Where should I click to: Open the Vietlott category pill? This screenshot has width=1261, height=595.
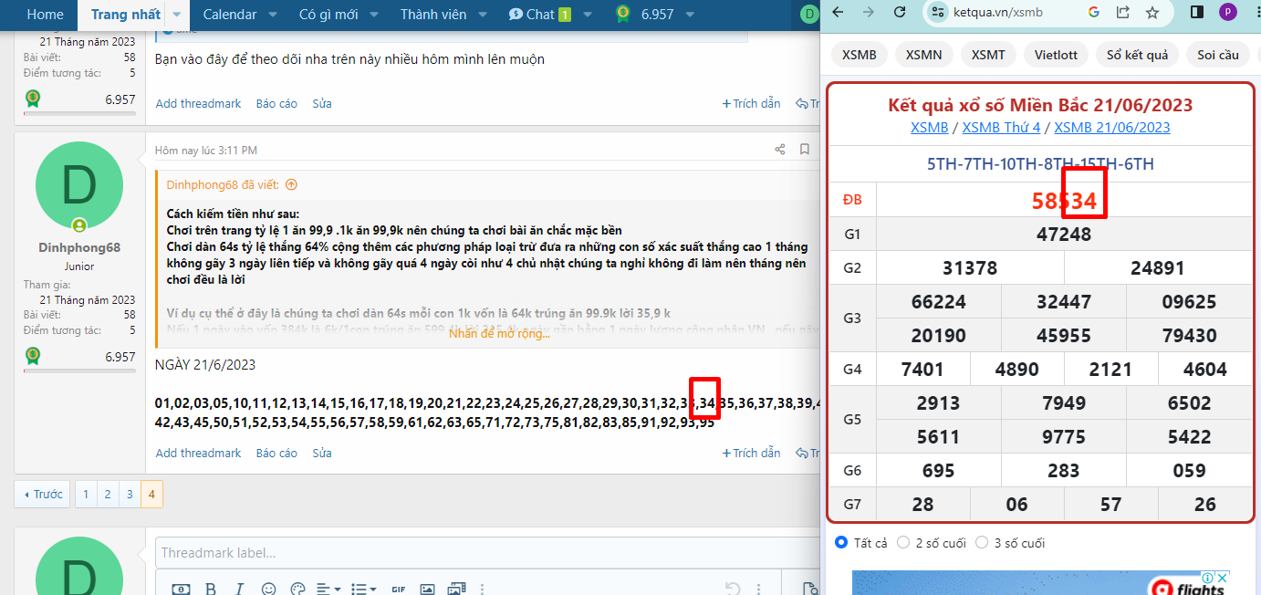1056,55
